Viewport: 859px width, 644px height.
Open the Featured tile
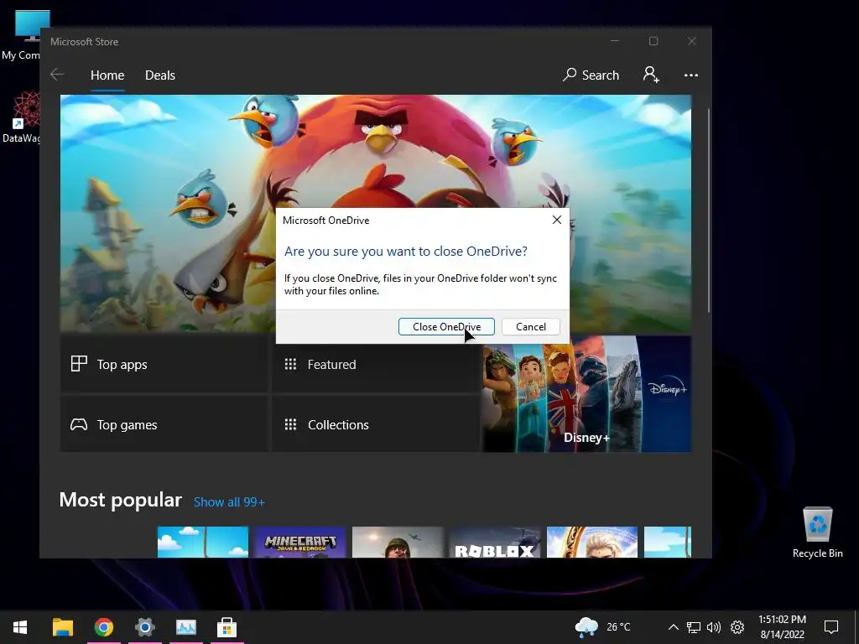pos(376,364)
